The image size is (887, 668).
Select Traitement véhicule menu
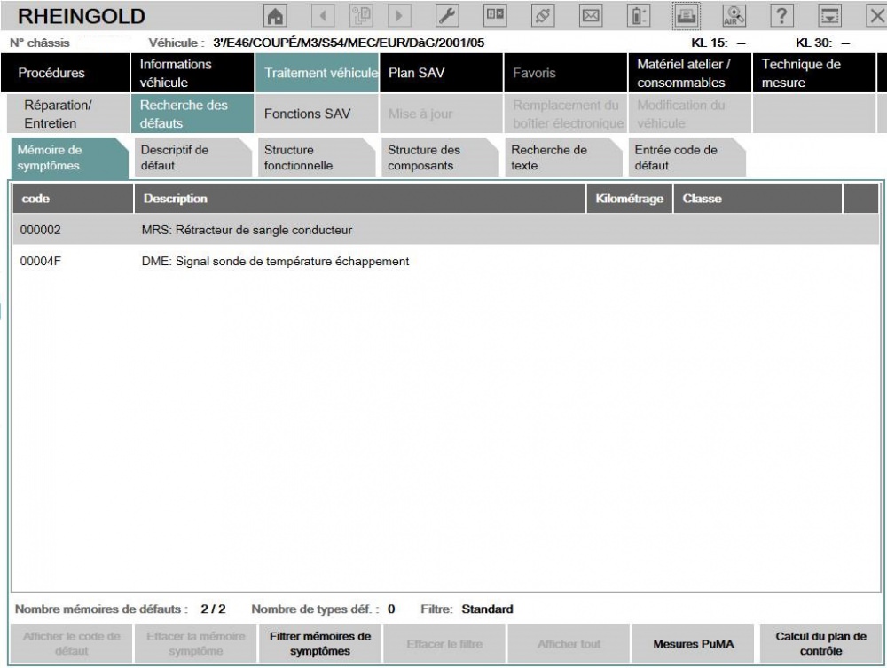[x=317, y=73]
